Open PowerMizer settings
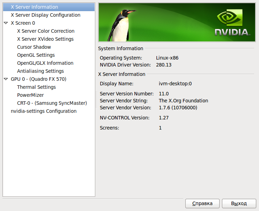259x211 pixels. tap(30, 95)
